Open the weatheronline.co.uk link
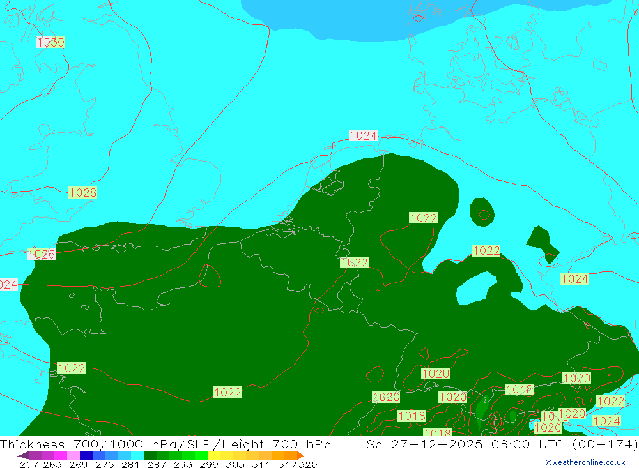The image size is (639, 468). tap(585, 462)
